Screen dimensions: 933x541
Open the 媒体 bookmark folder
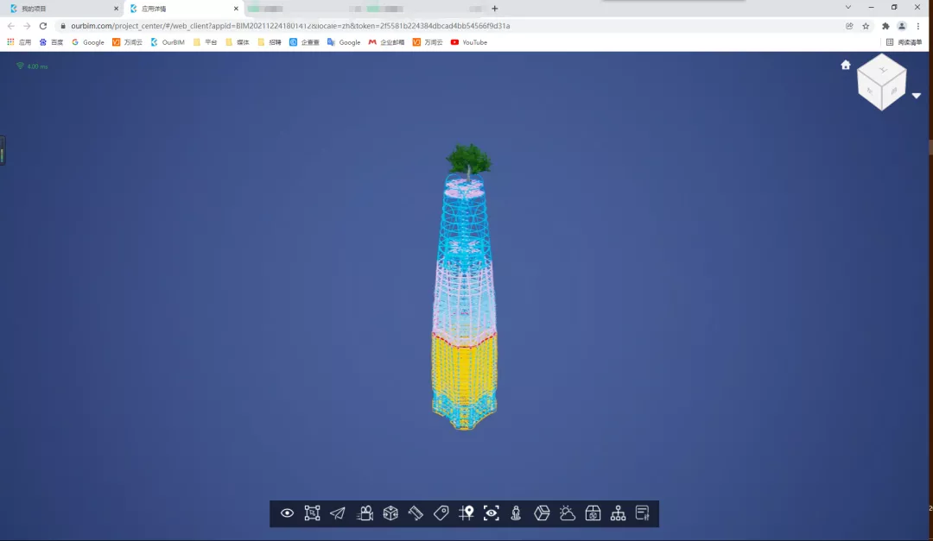tap(238, 42)
